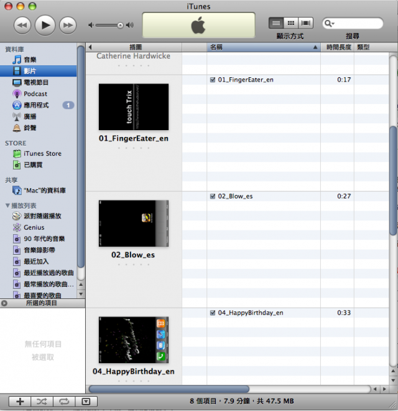This screenshot has height=411, width=398.
Task: Add a new playlist with plus button
Action: click(x=20, y=402)
